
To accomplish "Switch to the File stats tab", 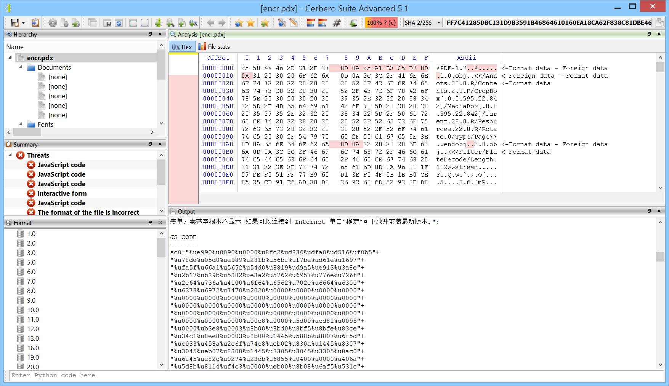I will [214, 47].
